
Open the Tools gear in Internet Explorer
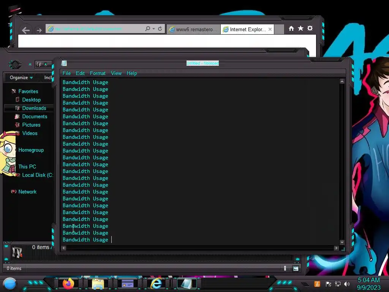pyautogui.click(x=310, y=28)
